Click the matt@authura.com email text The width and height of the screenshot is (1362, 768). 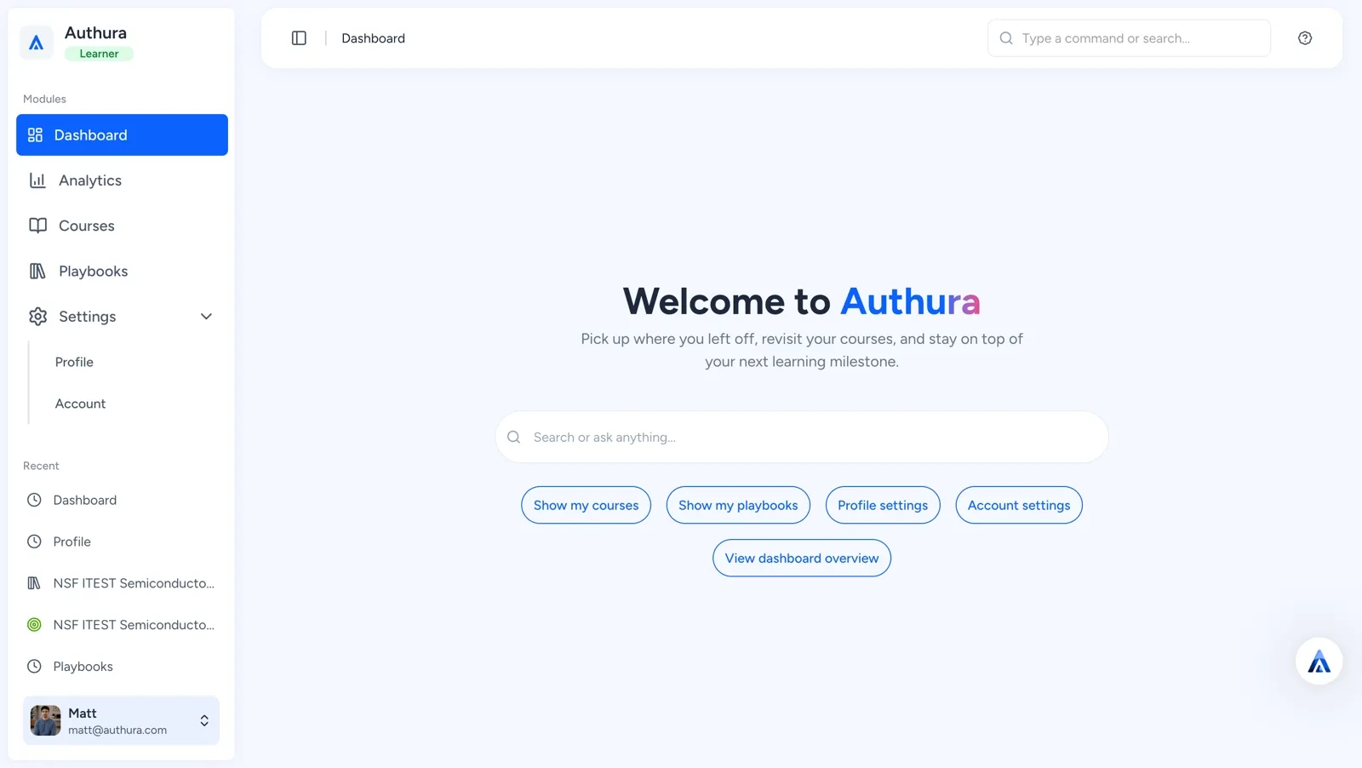(x=117, y=731)
